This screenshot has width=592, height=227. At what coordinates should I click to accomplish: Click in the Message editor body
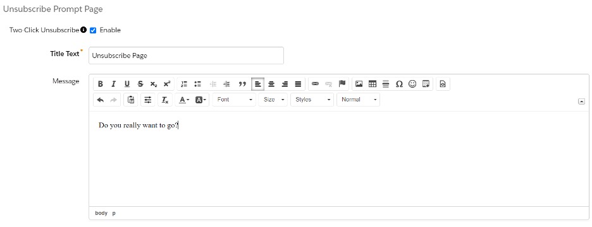[x=338, y=159]
